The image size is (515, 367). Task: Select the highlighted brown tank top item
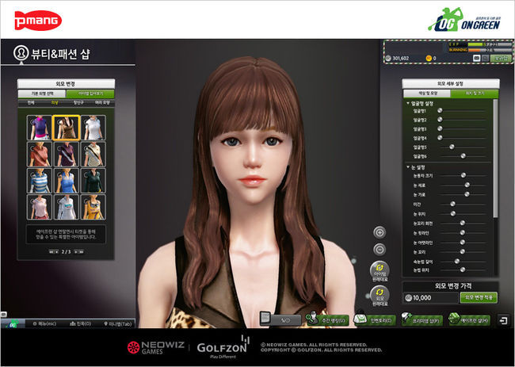pyautogui.click(x=64, y=127)
